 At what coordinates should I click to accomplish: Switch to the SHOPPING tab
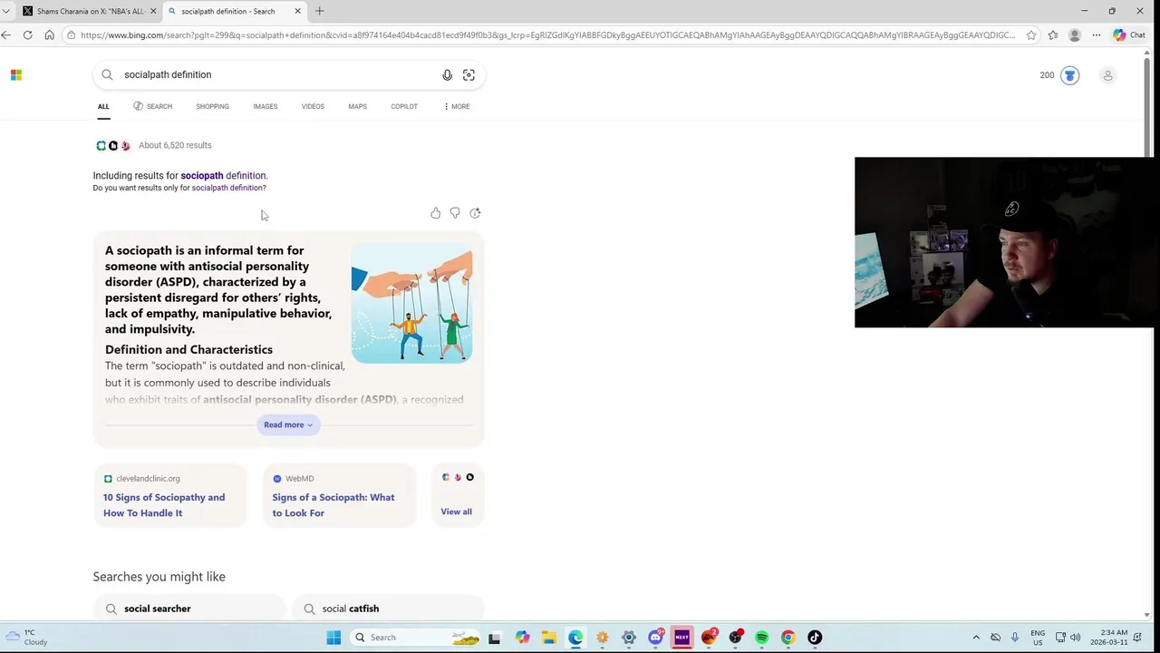[x=212, y=106]
